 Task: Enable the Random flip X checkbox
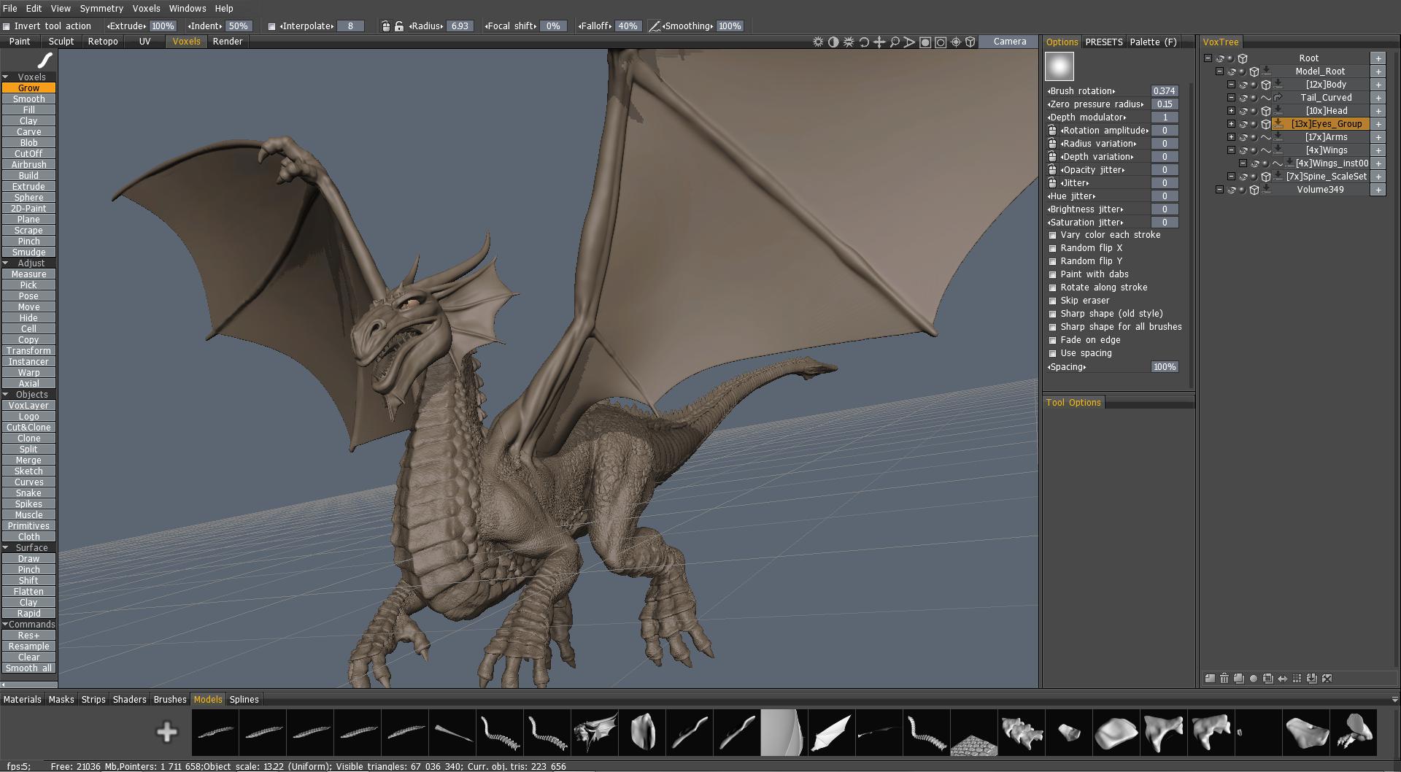click(x=1052, y=248)
